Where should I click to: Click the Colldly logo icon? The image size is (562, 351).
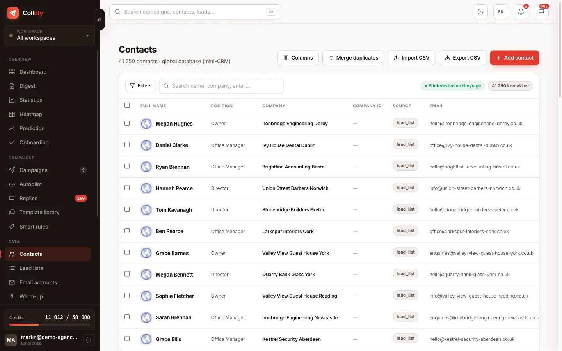[x=13, y=13]
